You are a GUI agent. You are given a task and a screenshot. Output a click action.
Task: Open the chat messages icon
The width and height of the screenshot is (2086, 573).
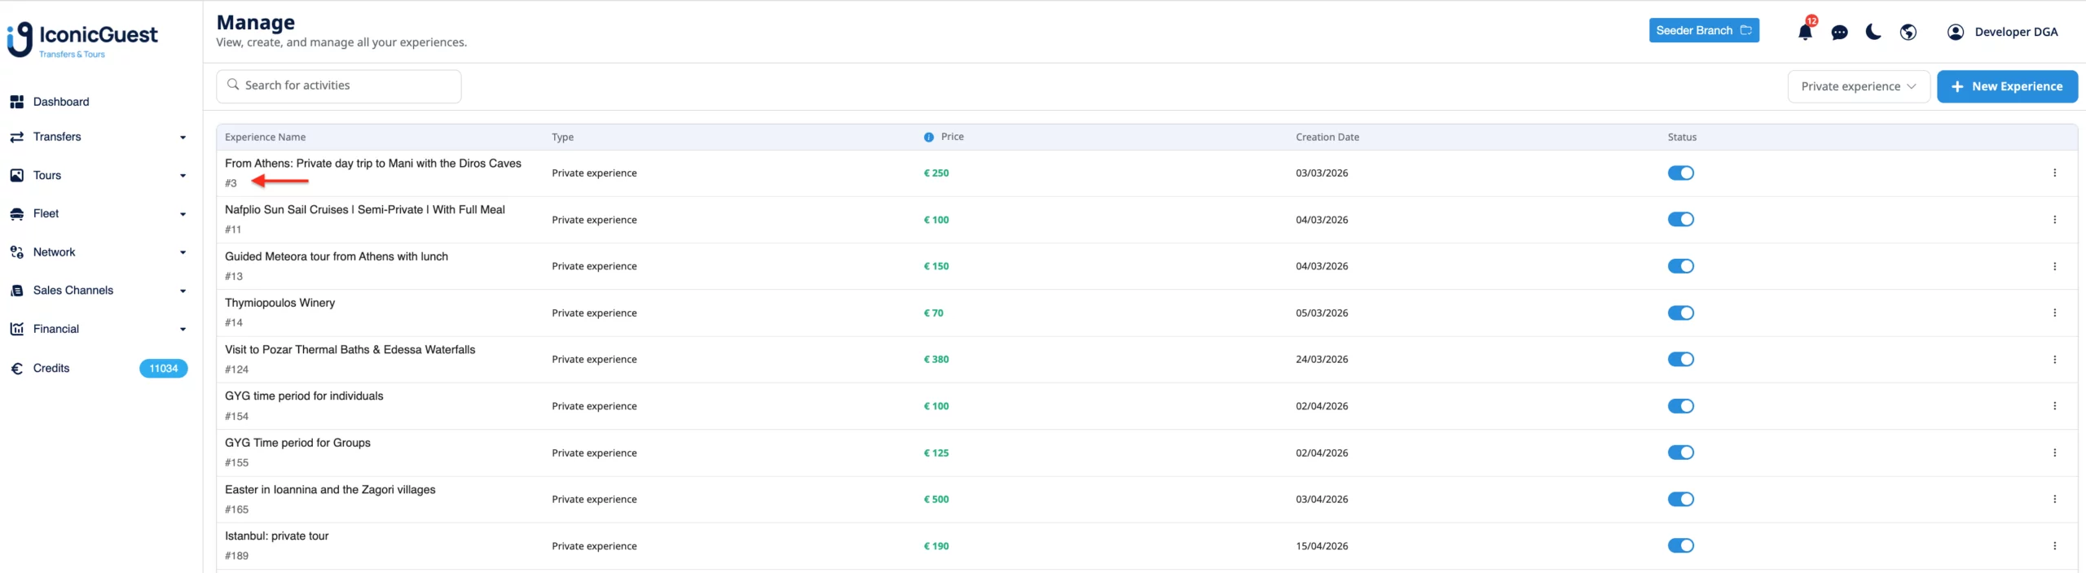(x=1839, y=33)
